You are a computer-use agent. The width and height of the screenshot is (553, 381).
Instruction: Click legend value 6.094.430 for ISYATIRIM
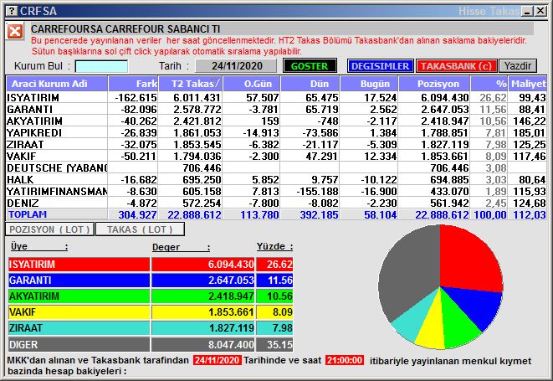pos(231,264)
